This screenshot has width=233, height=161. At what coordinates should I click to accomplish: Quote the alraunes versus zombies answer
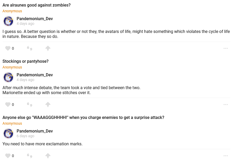30,48
